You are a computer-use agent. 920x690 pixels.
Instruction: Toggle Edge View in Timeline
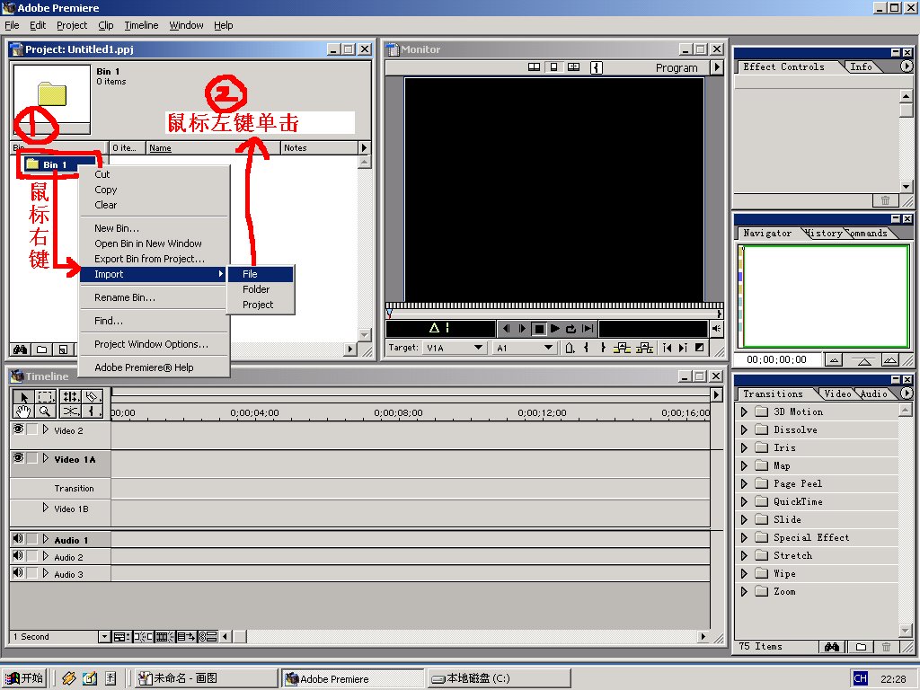164,637
